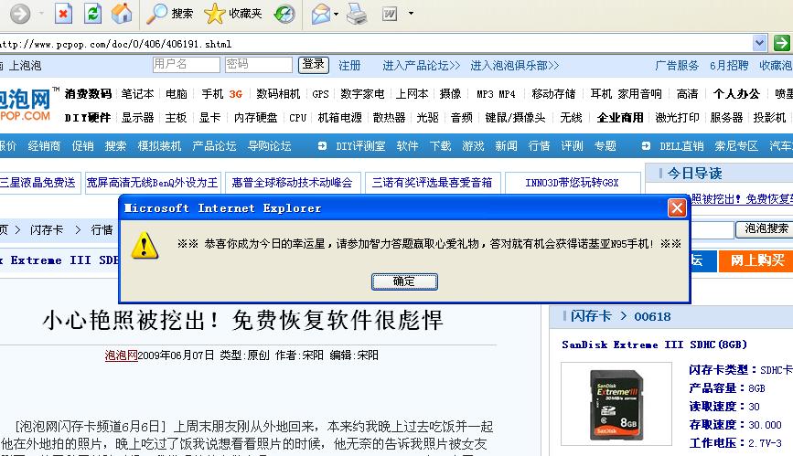
Task: Click the 泡泡搜索 search button
Action: [766, 228]
